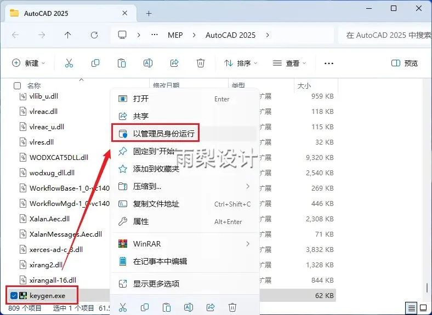The image size is (432, 315).
Task: Choose 添加到收藏夹 in the context menu
Action: (185, 169)
